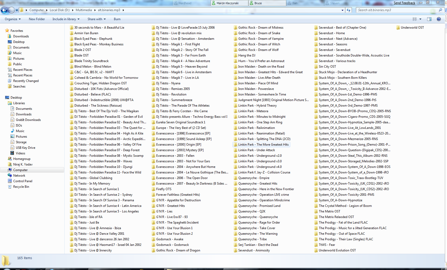The image size is (447, 270).
Task: Open the view options dropdown arrow
Action: point(420,19)
